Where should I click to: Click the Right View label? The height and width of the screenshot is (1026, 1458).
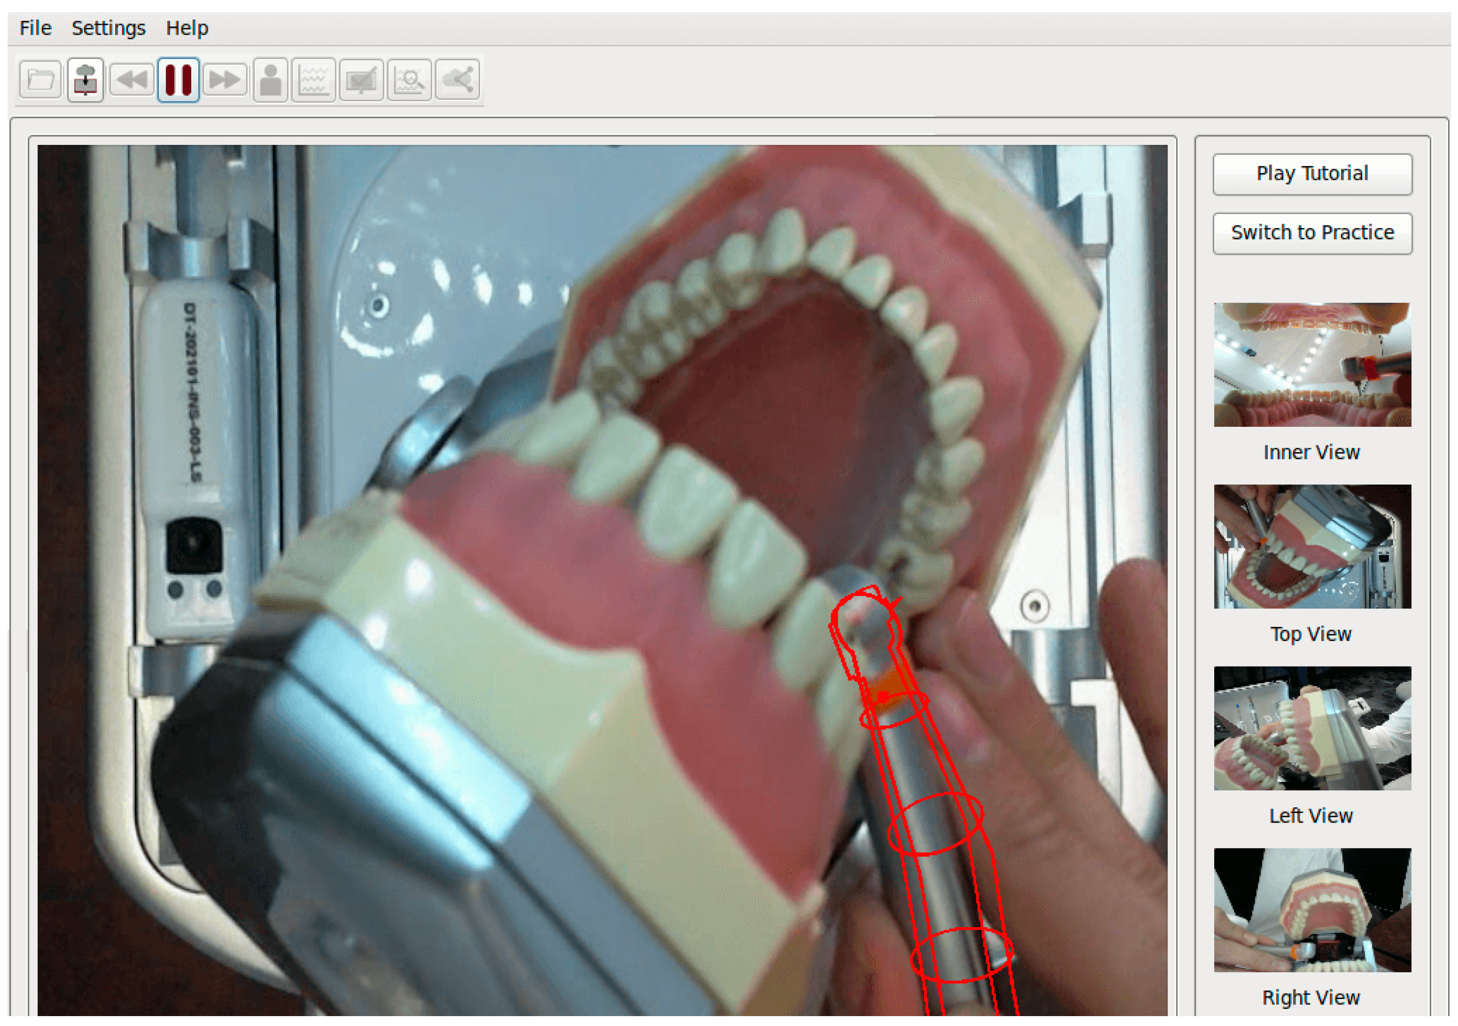[x=1311, y=997]
